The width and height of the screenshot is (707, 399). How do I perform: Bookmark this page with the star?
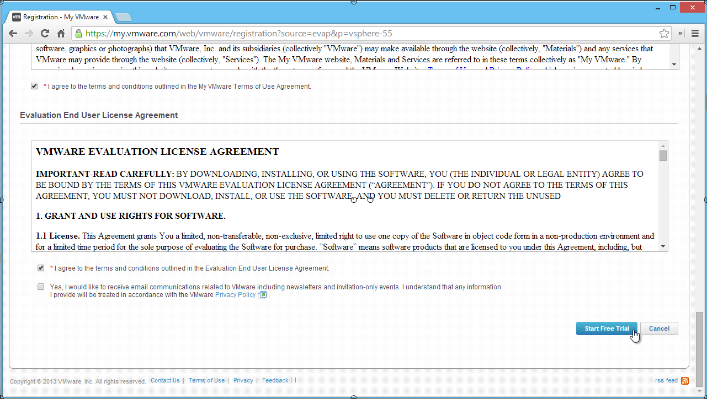664,33
